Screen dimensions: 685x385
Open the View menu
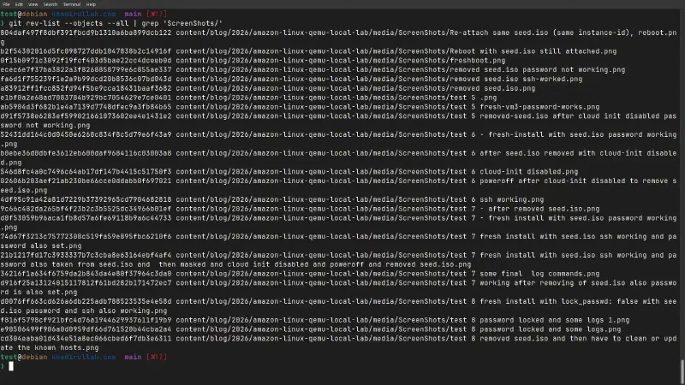(x=33, y=4)
